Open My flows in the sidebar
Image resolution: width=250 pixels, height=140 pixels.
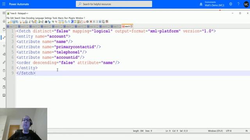4,37
